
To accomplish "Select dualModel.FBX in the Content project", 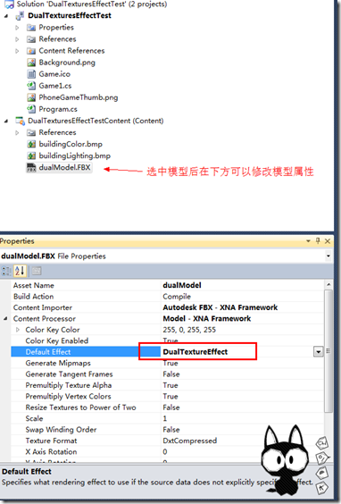I will (64, 167).
